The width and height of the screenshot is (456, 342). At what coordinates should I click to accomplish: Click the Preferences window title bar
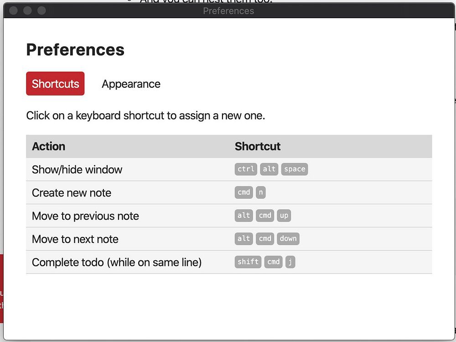click(x=228, y=11)
